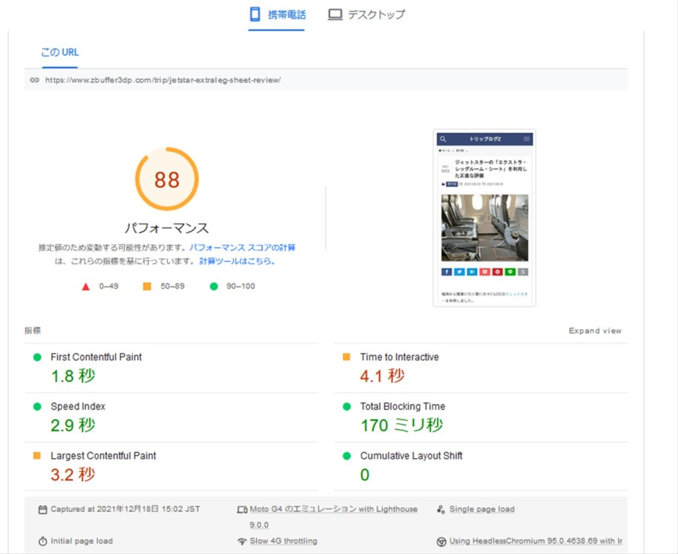
Task: Click the green dot beside First Contentful Paint
Action: (x=37, y=357)
